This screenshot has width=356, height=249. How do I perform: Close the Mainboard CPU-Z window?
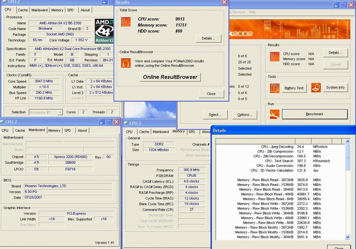tap(117, 122)
